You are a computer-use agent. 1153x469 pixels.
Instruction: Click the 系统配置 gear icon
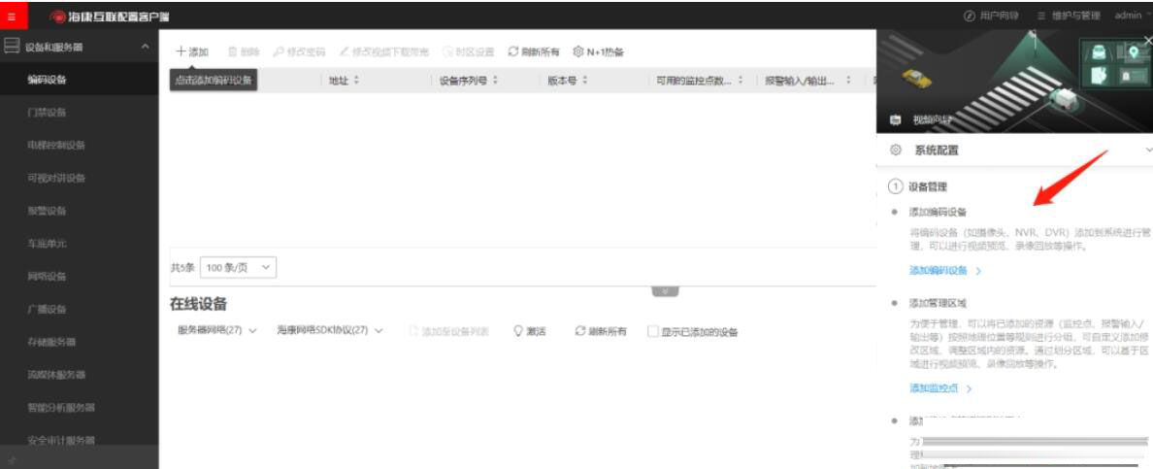(x=896, y=151)
